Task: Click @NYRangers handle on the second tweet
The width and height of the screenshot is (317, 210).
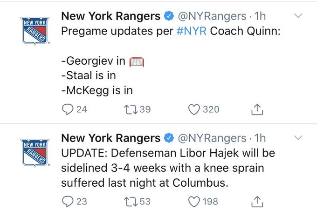Action: [x=213, y=138]
